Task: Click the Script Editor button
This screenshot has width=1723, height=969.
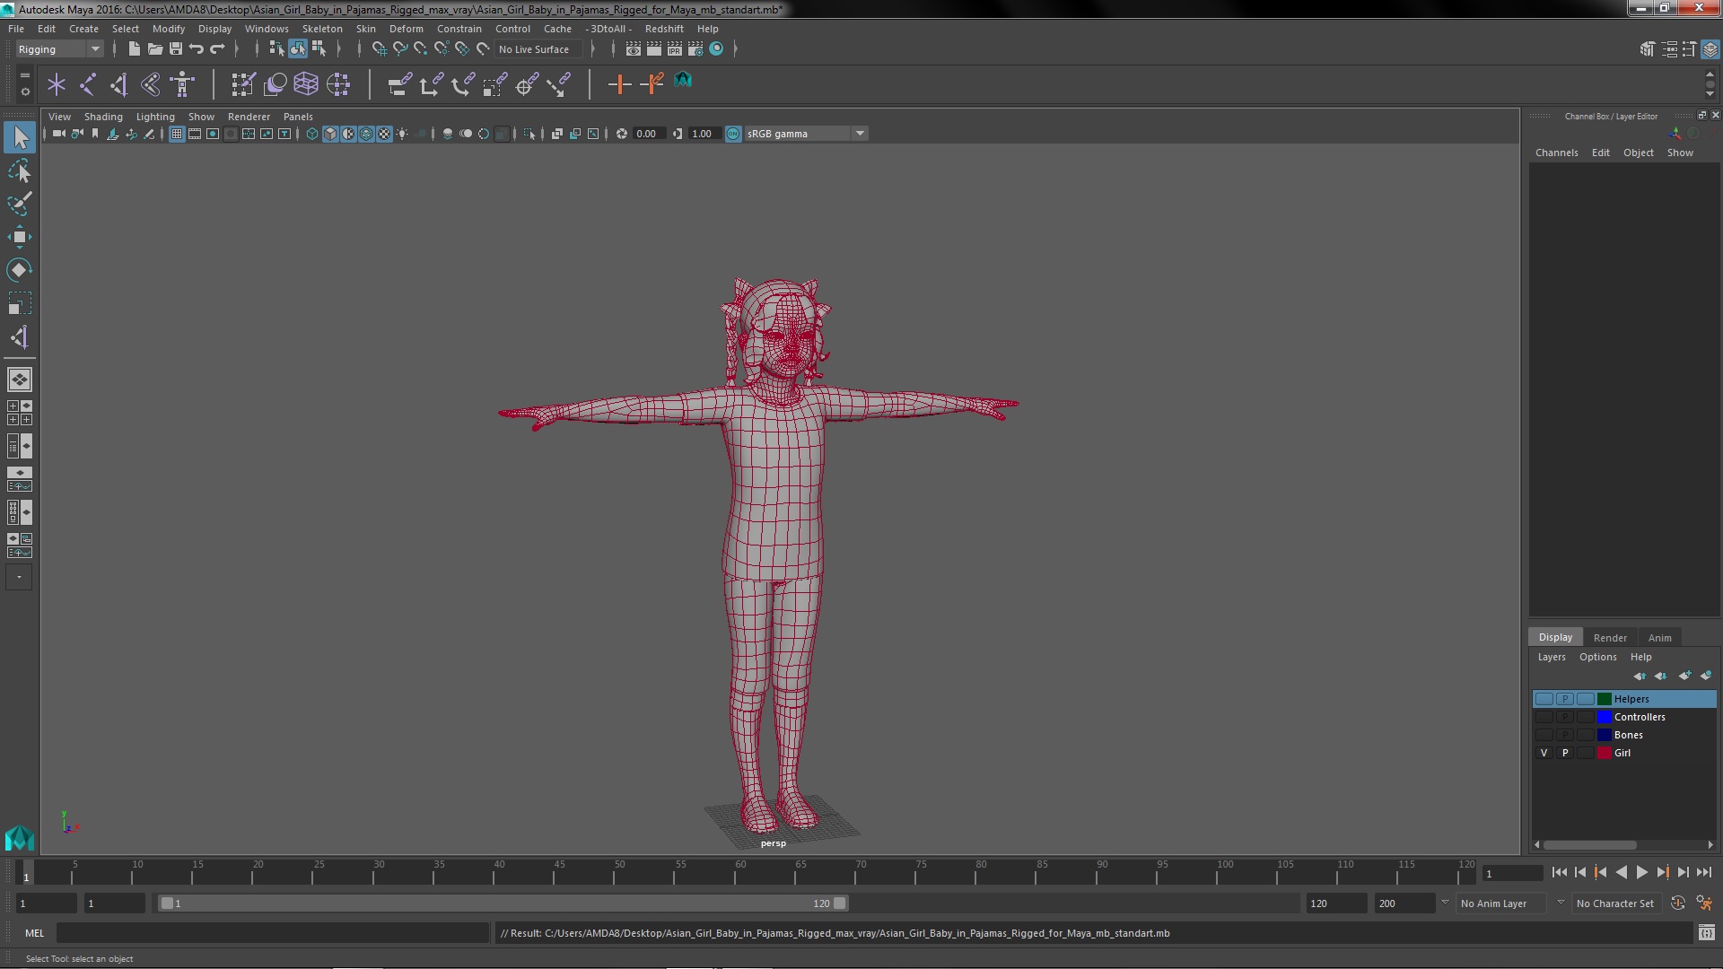Action: [1706, 933]
